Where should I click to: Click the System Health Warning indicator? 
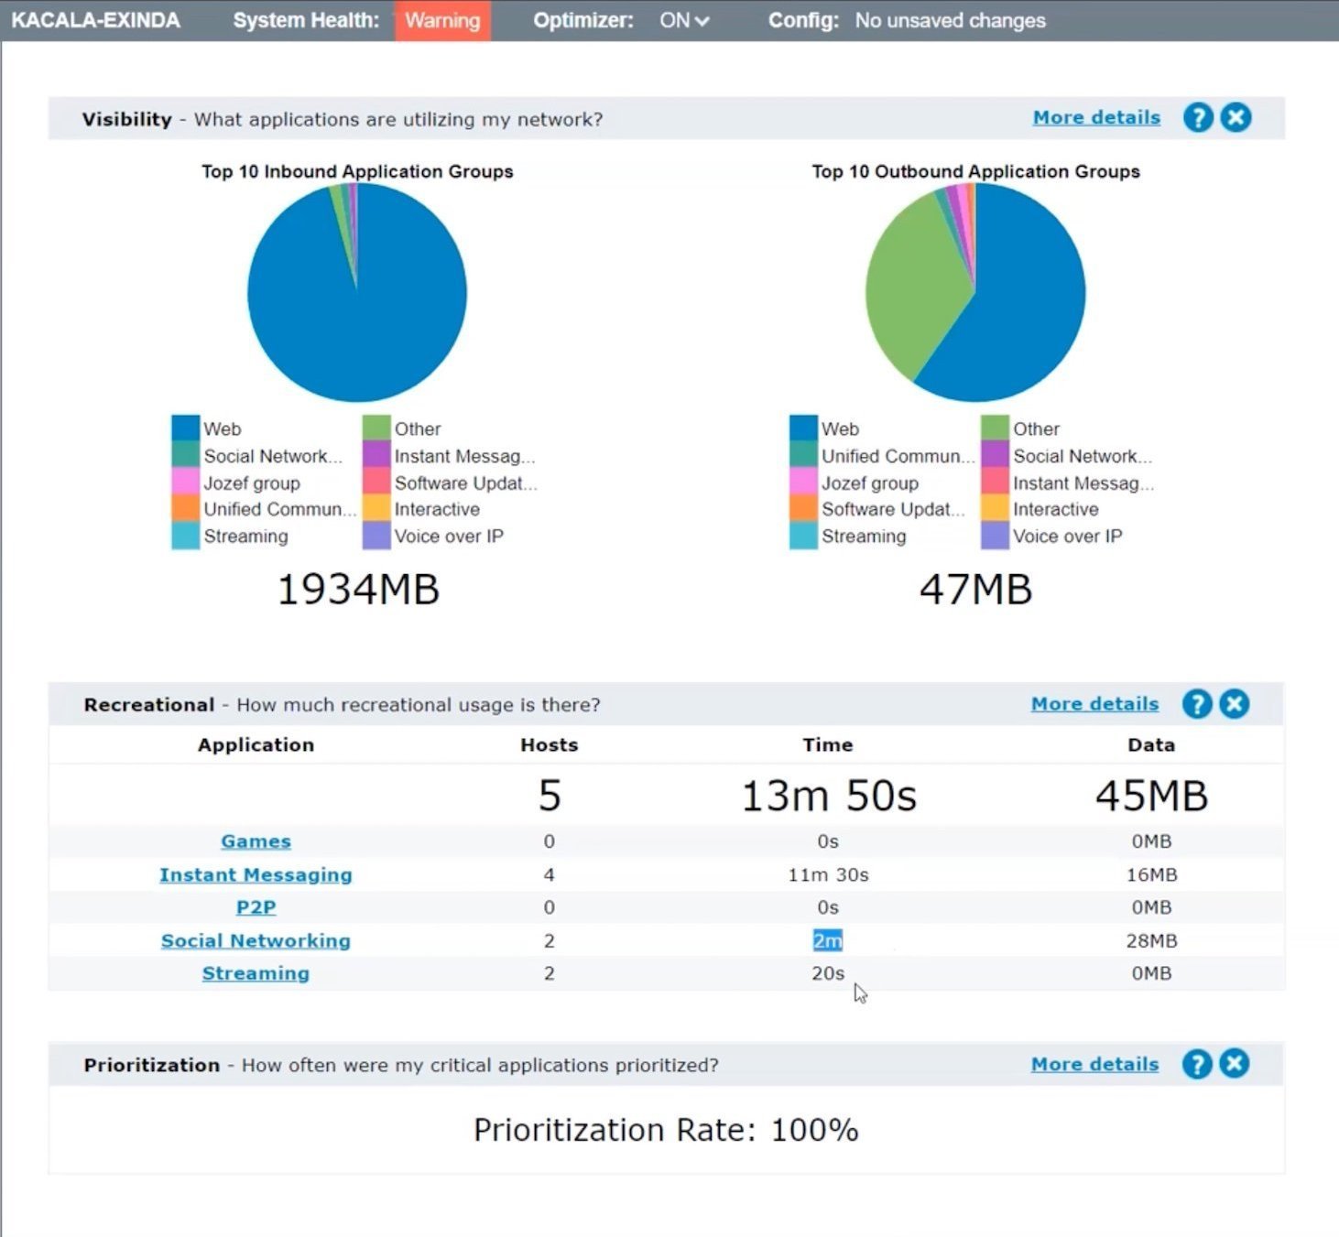coord(443,20)
